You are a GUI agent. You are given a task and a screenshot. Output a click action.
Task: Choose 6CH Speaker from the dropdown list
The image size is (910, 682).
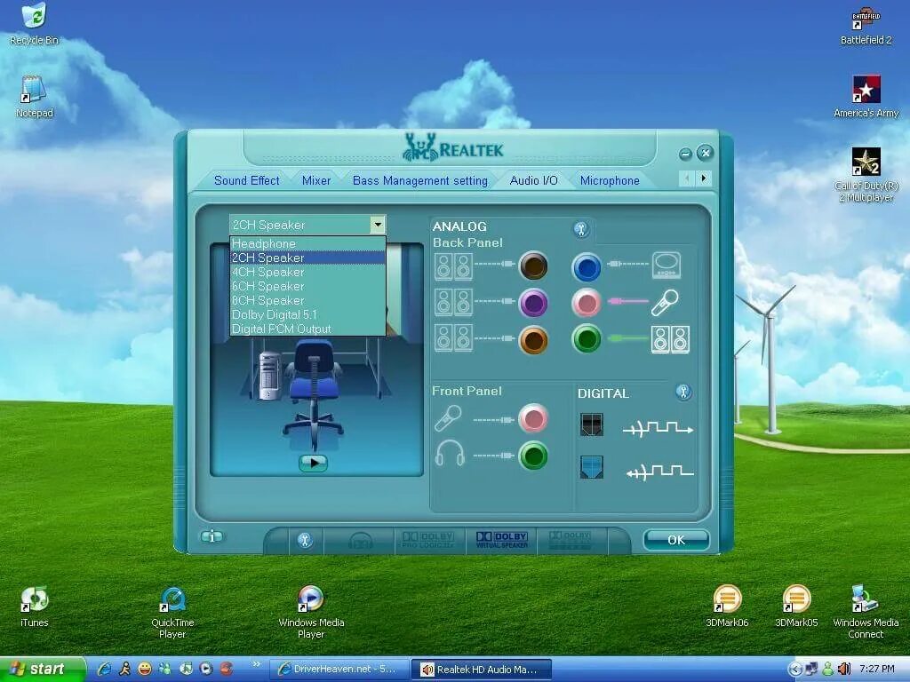[x=307, y=286]
